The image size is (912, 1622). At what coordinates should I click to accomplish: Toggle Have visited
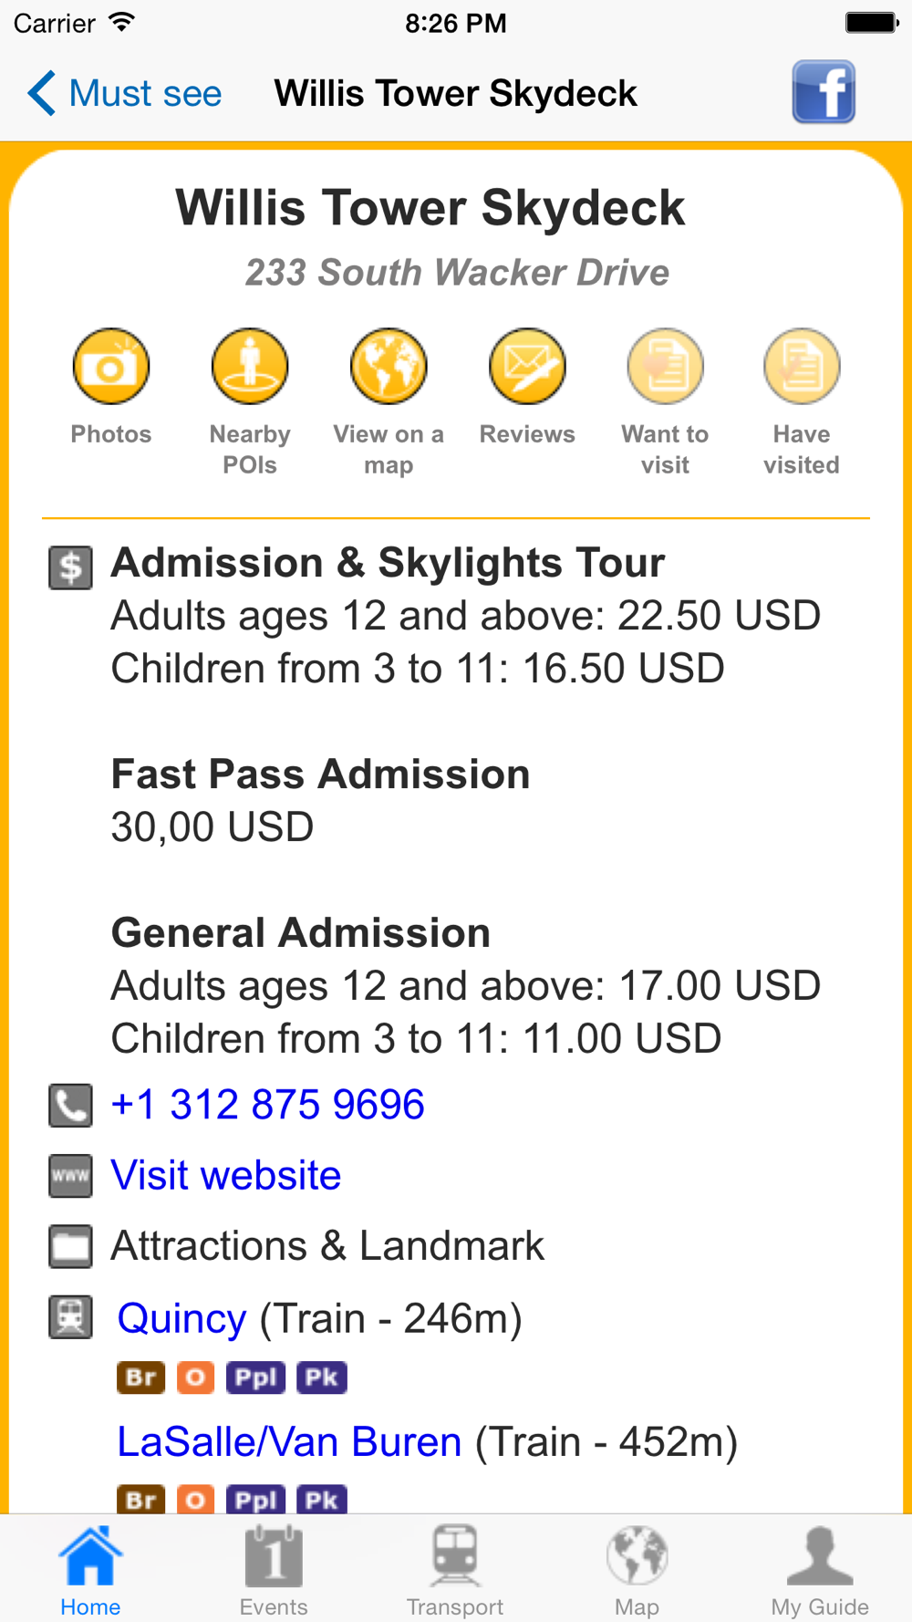(x=802, y=367)
